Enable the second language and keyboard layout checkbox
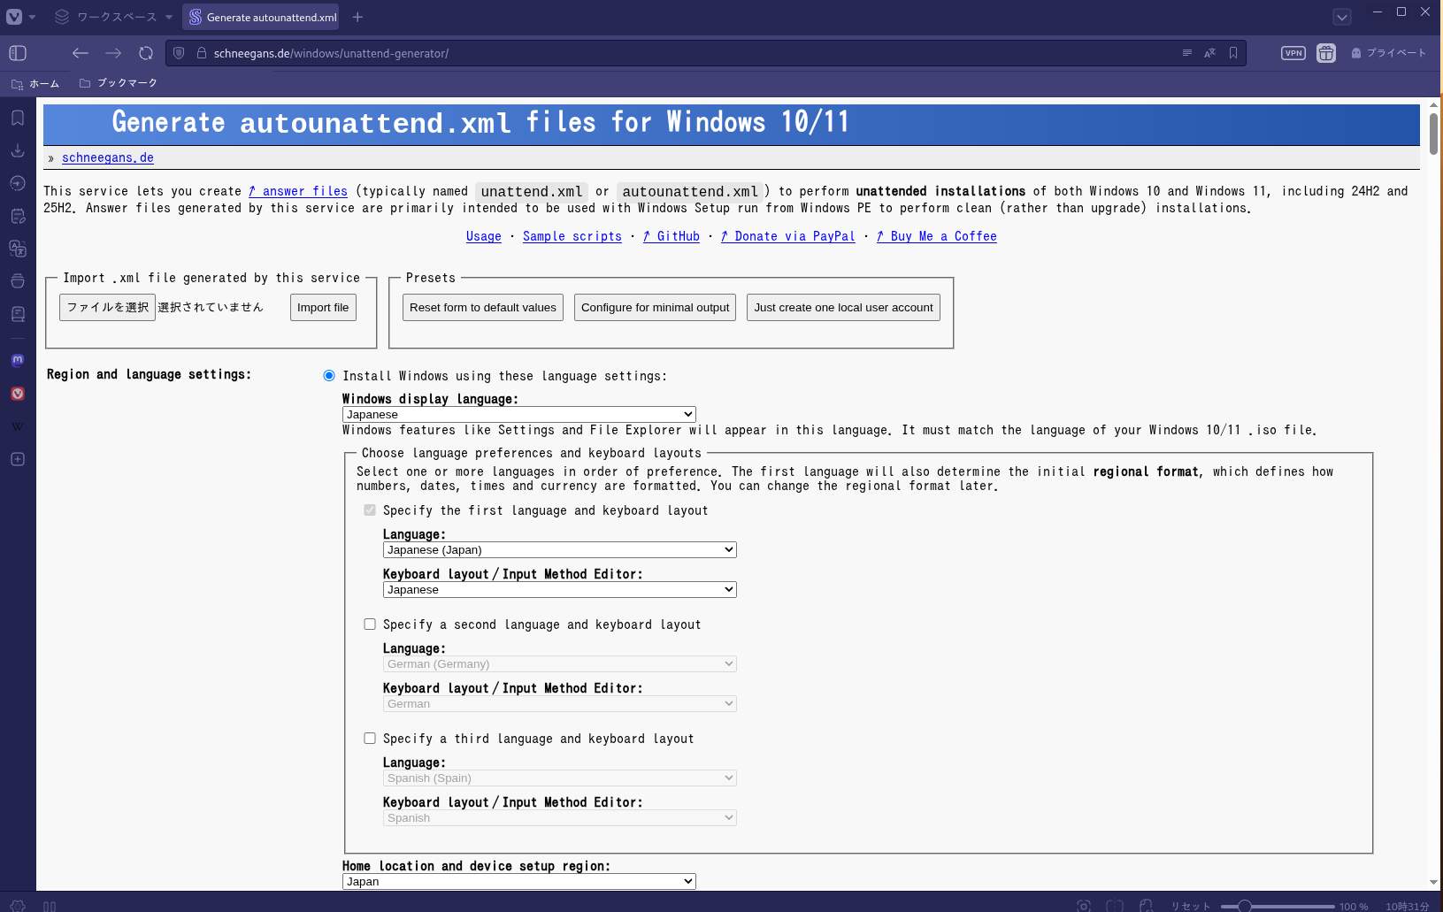 click(370, 625)
